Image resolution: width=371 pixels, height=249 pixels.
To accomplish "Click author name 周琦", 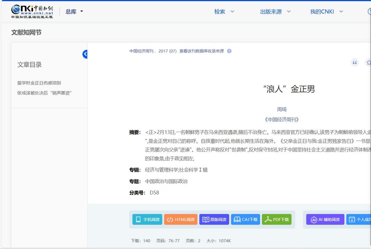I will [282, 109].
